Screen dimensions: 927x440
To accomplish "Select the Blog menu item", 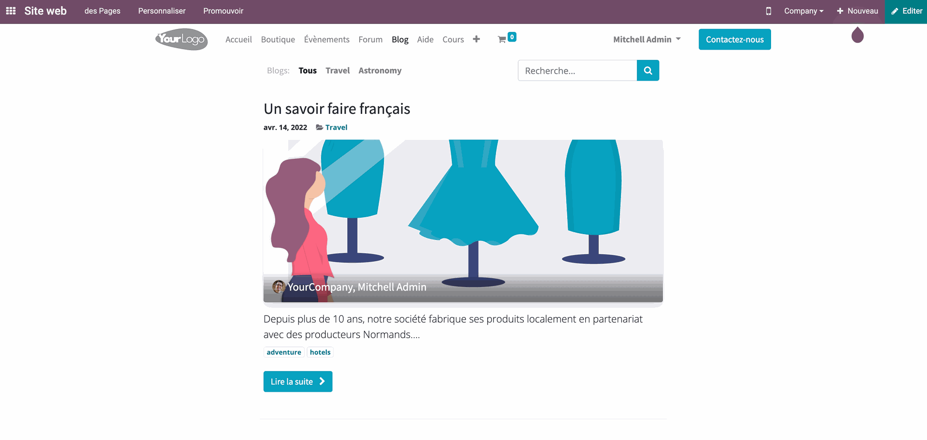I will click(x=400, y=39).
